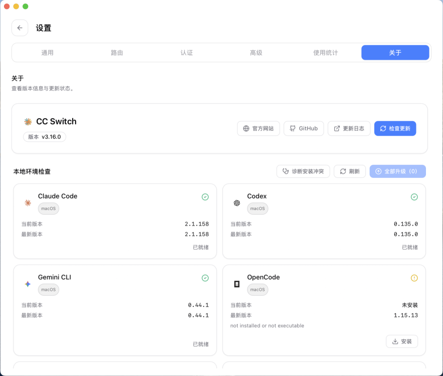Open the 认证 tab
The image size is (443, 376).
186,53
